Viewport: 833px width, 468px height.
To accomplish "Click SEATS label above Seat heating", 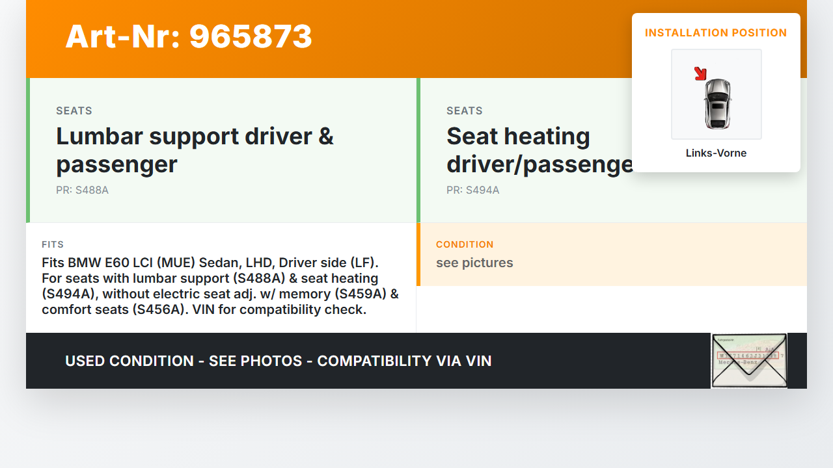I will pyautogui.click(x=465, y=111).
